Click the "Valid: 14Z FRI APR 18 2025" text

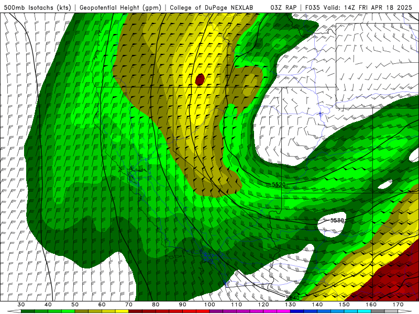coord(368,7)
